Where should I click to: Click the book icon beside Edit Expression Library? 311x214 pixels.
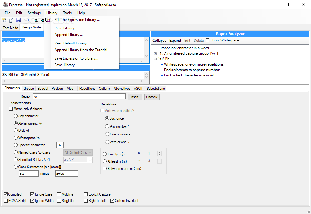pos(48,20)
